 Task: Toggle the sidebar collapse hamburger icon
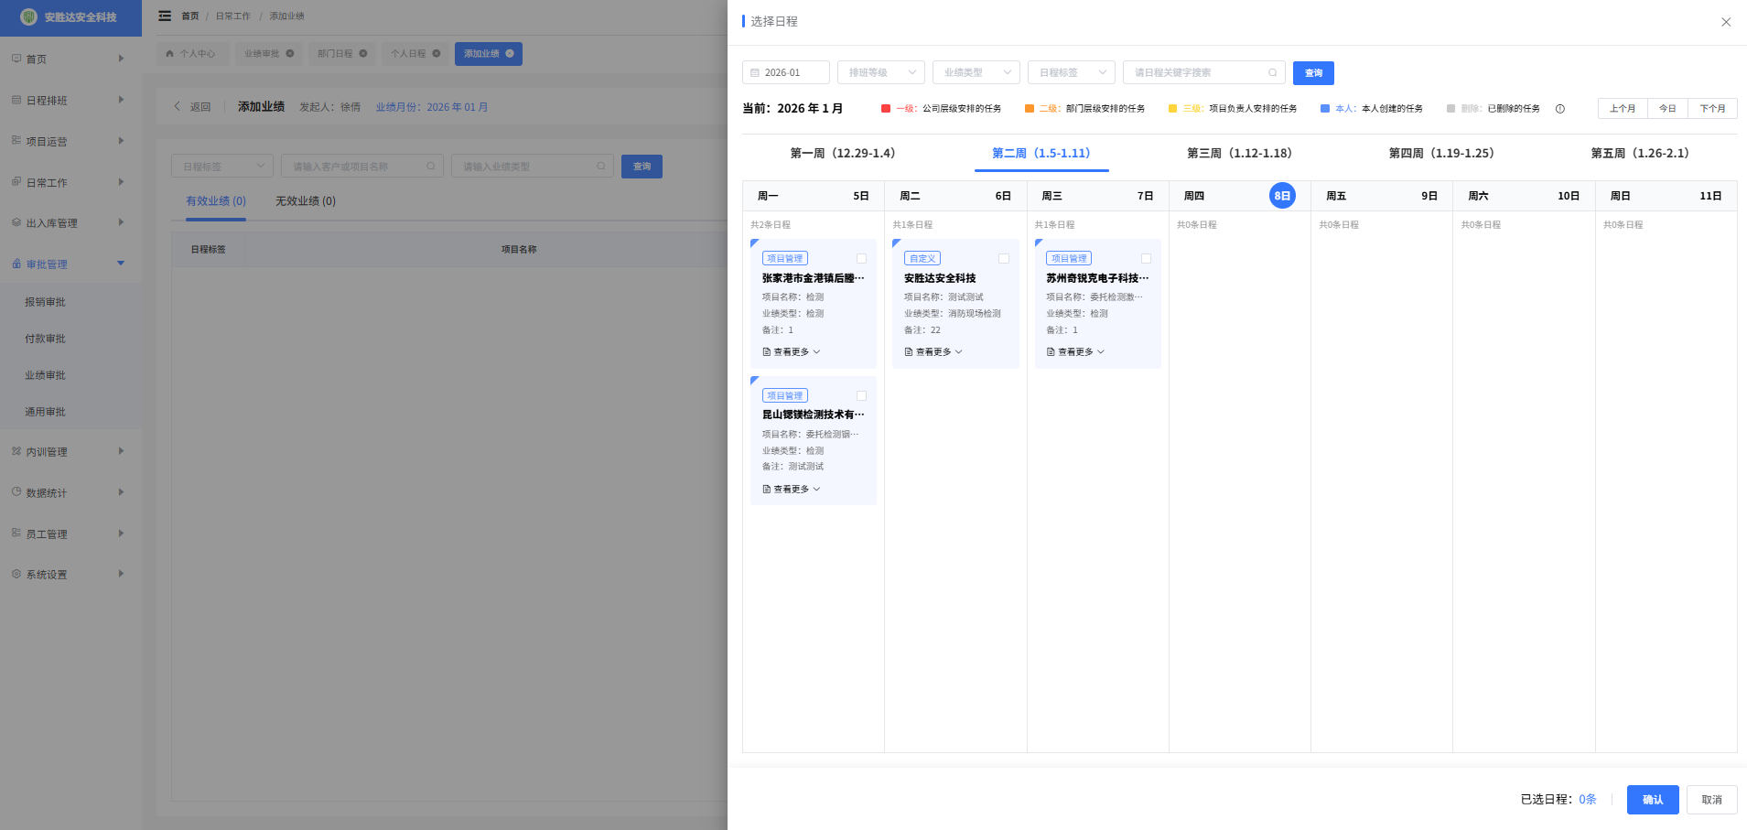coord(165,16)
